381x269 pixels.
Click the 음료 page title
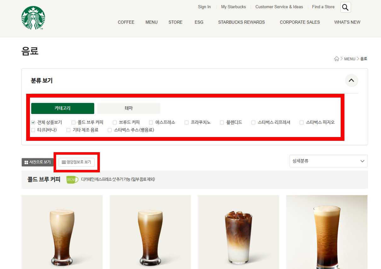[x=30, y=51]
